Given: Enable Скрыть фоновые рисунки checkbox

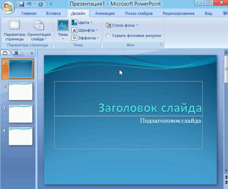Looking at the screenshot, I should tap(108, 35).
